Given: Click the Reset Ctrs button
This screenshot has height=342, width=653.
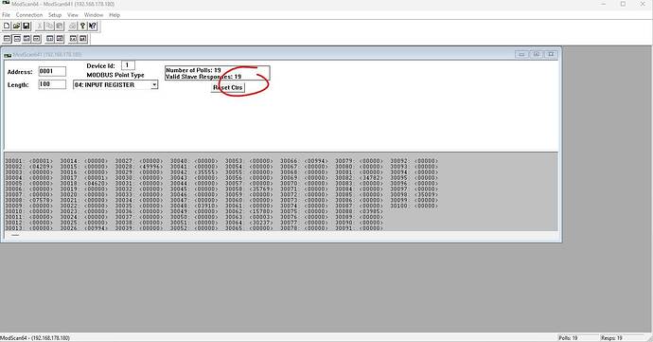Looking at the screenshot, I should click(x=228, y=87).
